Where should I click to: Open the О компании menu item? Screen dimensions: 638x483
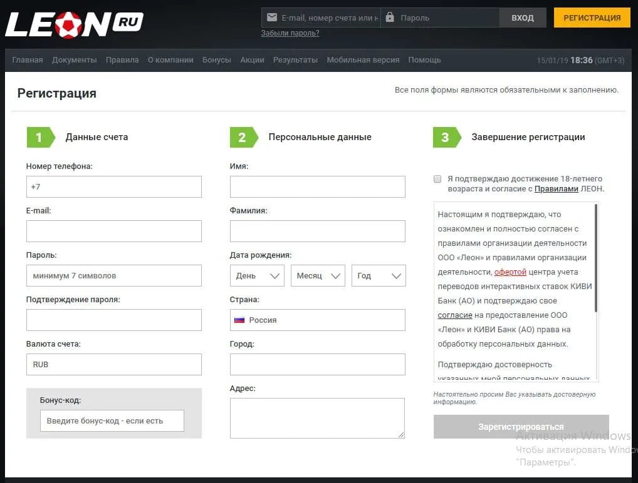[x=170, y=59]
